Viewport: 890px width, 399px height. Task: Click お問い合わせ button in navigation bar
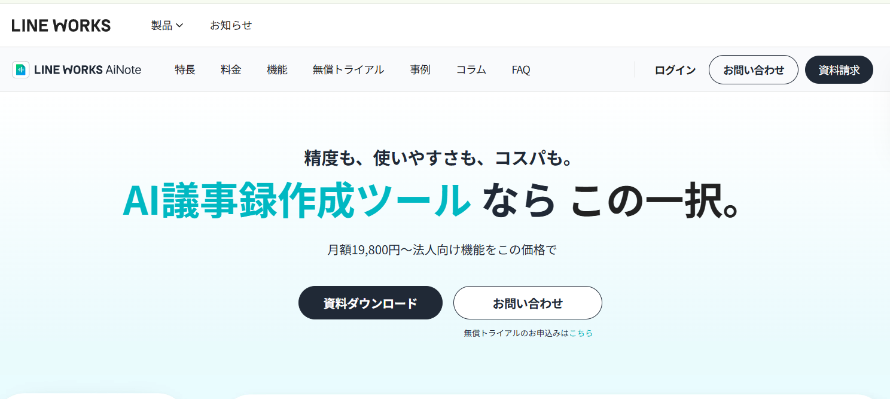tap(754, 70)
